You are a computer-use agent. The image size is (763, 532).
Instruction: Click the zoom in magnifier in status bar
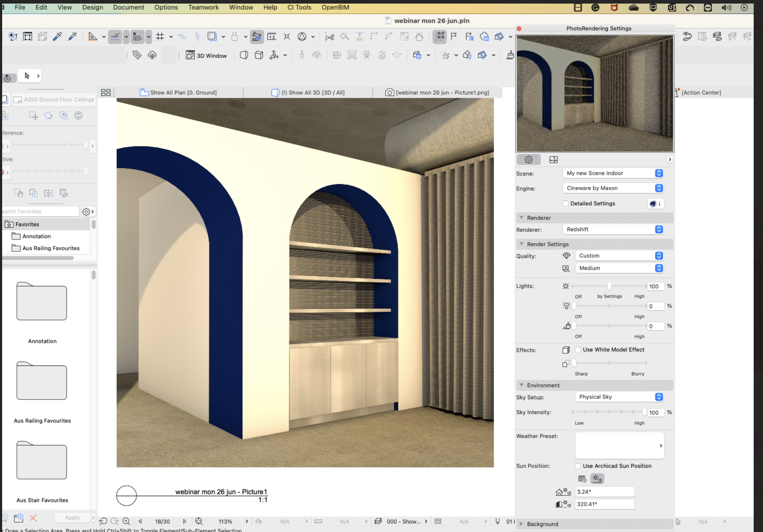126,522
